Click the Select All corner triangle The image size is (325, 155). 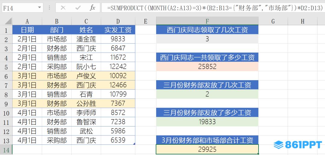pos(8,21)
